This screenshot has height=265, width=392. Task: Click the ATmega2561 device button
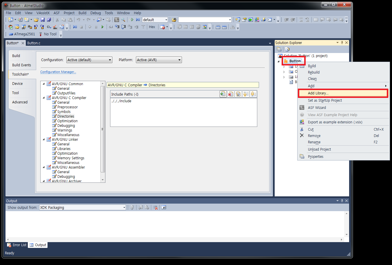tap(22, 34)
